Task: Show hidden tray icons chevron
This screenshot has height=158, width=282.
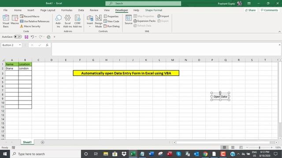Action: [x=238, y=154]
